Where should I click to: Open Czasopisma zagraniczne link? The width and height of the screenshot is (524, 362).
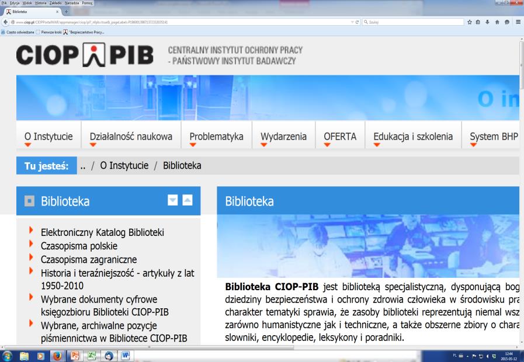pyautogui.click(x=89, y=259)
